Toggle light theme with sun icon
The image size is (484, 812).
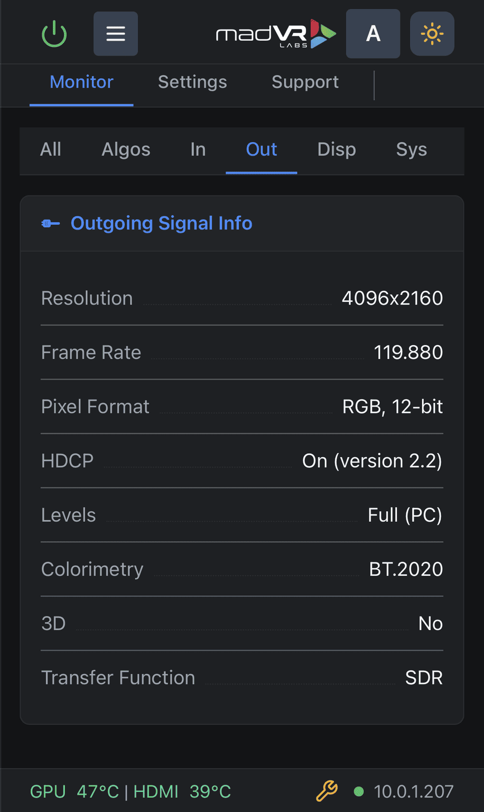(x=432, y=34)
